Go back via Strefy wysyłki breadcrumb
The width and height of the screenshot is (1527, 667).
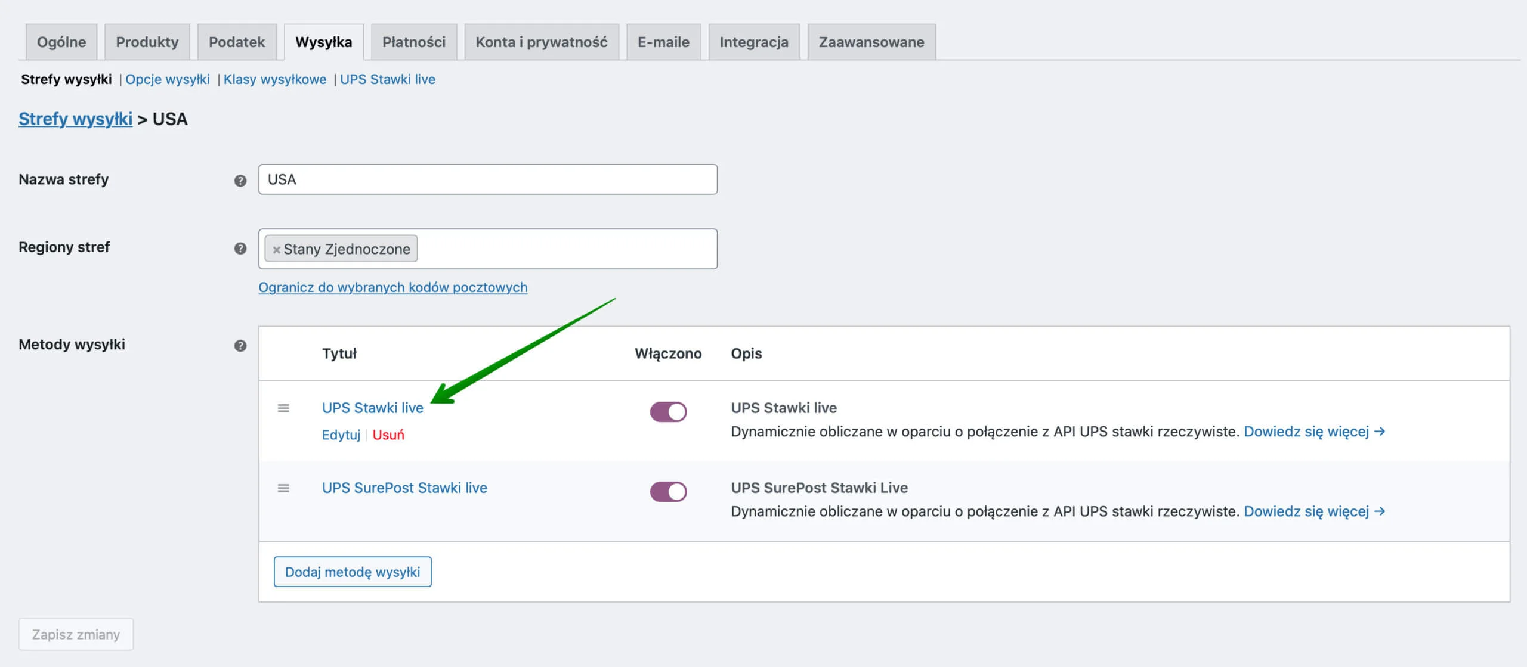tap(75, 119)
